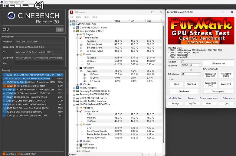Start the GPU stress test in FurMark

click(x=218, y=63)
